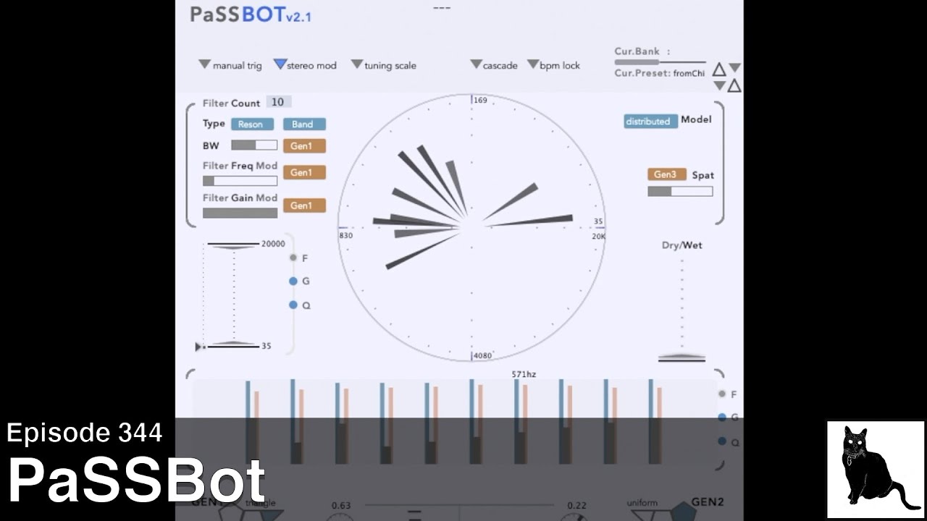Screen dimensions: 927x521
Task: Click the GEN2 pentagon icon
Action: pyautogui.click(x=681, y=511)
